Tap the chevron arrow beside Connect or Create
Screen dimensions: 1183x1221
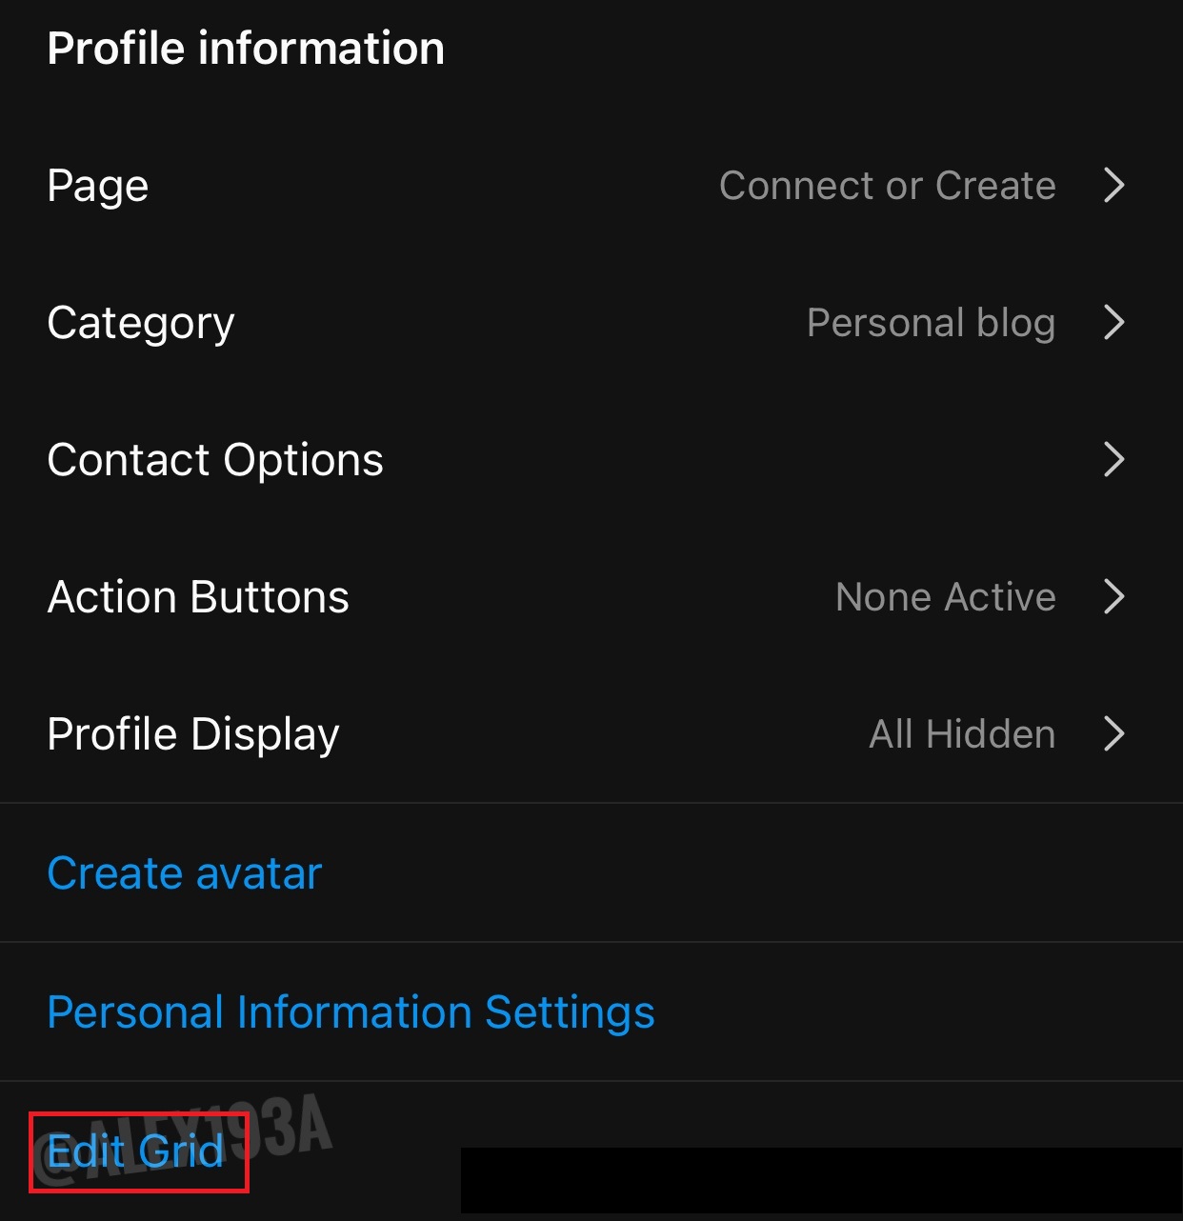tap(1113, 185)
